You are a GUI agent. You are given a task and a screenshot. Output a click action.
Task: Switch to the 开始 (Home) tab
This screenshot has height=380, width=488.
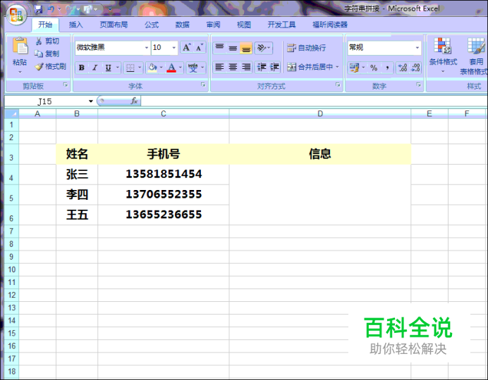click(x=45, y=25)
